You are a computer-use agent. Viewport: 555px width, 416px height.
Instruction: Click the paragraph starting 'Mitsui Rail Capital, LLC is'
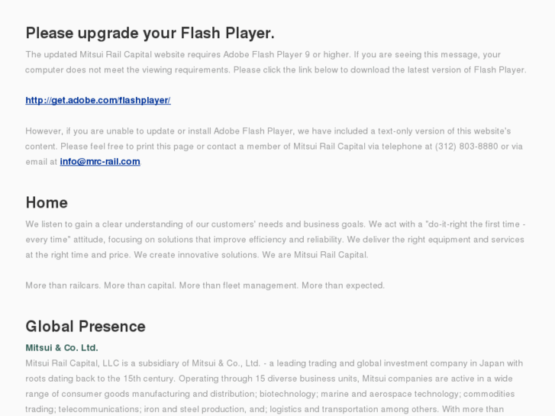click(274, 387)
